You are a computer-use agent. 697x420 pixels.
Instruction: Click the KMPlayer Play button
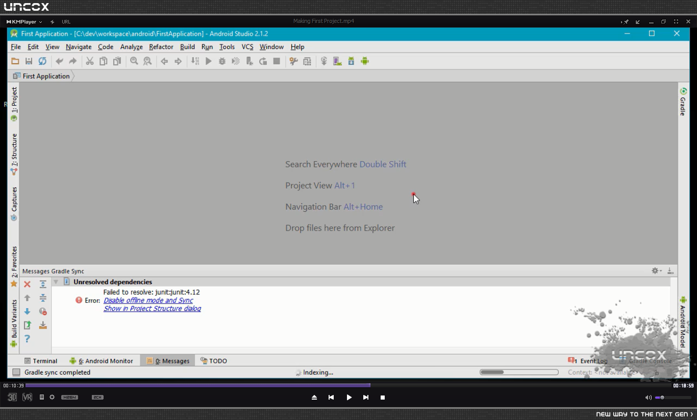pos(349,398)
